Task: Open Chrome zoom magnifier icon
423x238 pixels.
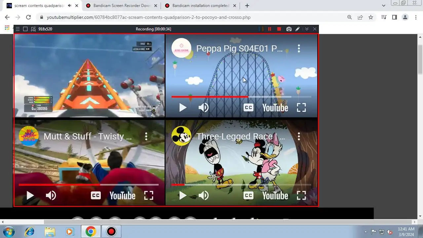Action: (350, 17)
